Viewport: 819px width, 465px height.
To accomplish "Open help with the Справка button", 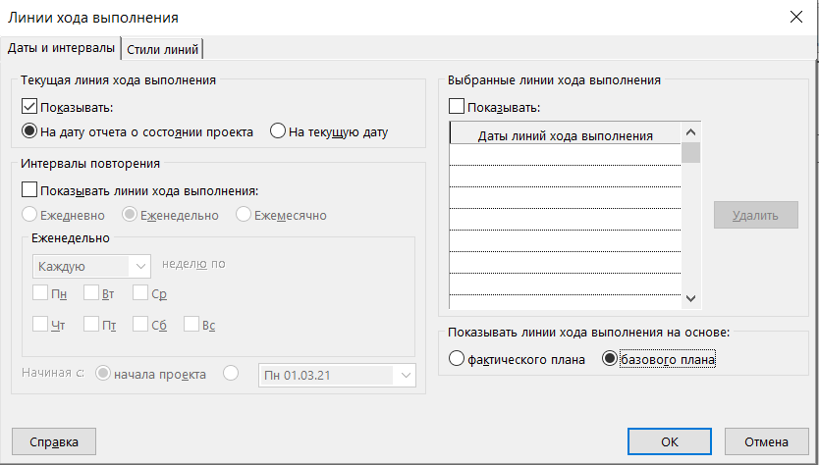I will coord(54,442).
